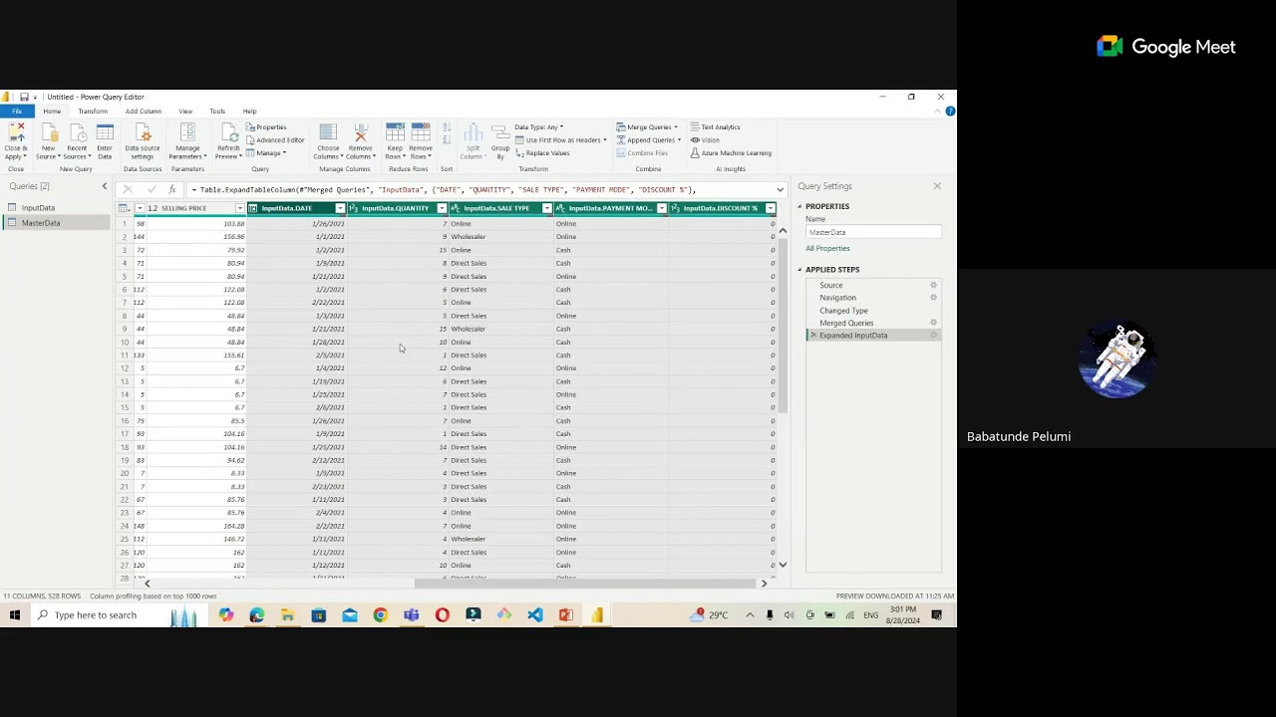This screenshot has height=717, width=1276.
Task: Click the Group By icon
Action: pos(500,134)
